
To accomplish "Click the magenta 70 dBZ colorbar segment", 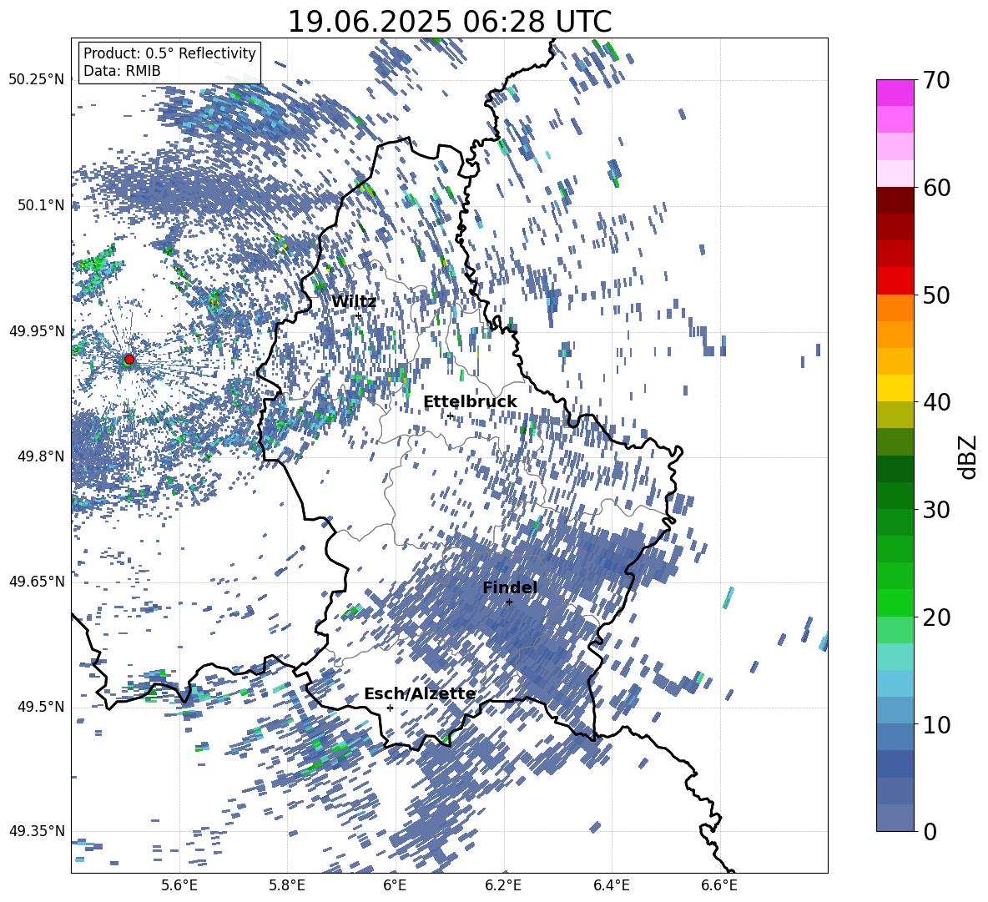I will pos(895,93).
